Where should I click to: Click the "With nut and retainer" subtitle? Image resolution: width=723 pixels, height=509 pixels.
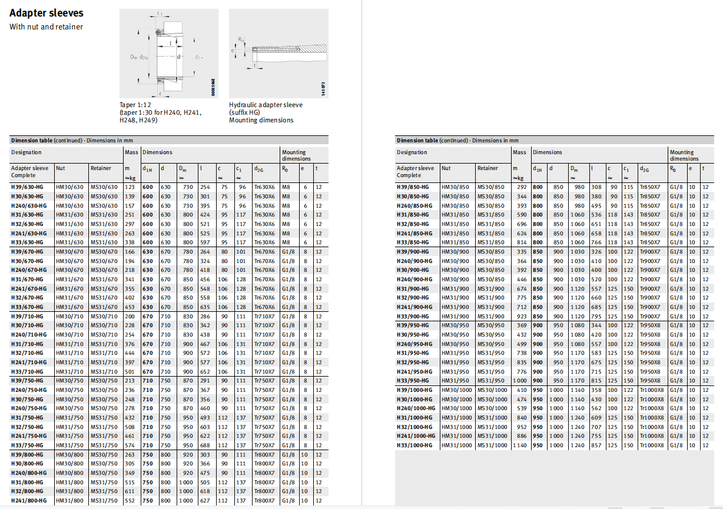(x=46, y=27)
